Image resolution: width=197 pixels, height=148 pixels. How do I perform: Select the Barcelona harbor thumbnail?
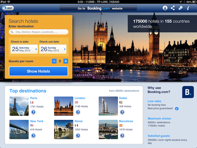point(108,130)
